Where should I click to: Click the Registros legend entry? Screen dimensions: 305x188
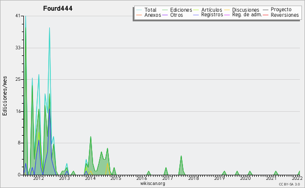click(x=212, y=15)
